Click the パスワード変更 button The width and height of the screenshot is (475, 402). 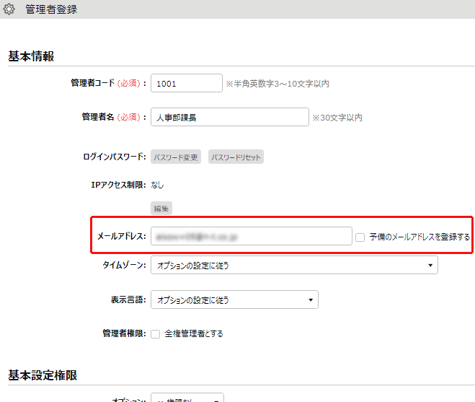click(176, 157)
